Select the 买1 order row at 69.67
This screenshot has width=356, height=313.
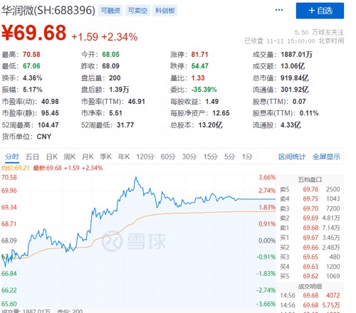[310, 238]
